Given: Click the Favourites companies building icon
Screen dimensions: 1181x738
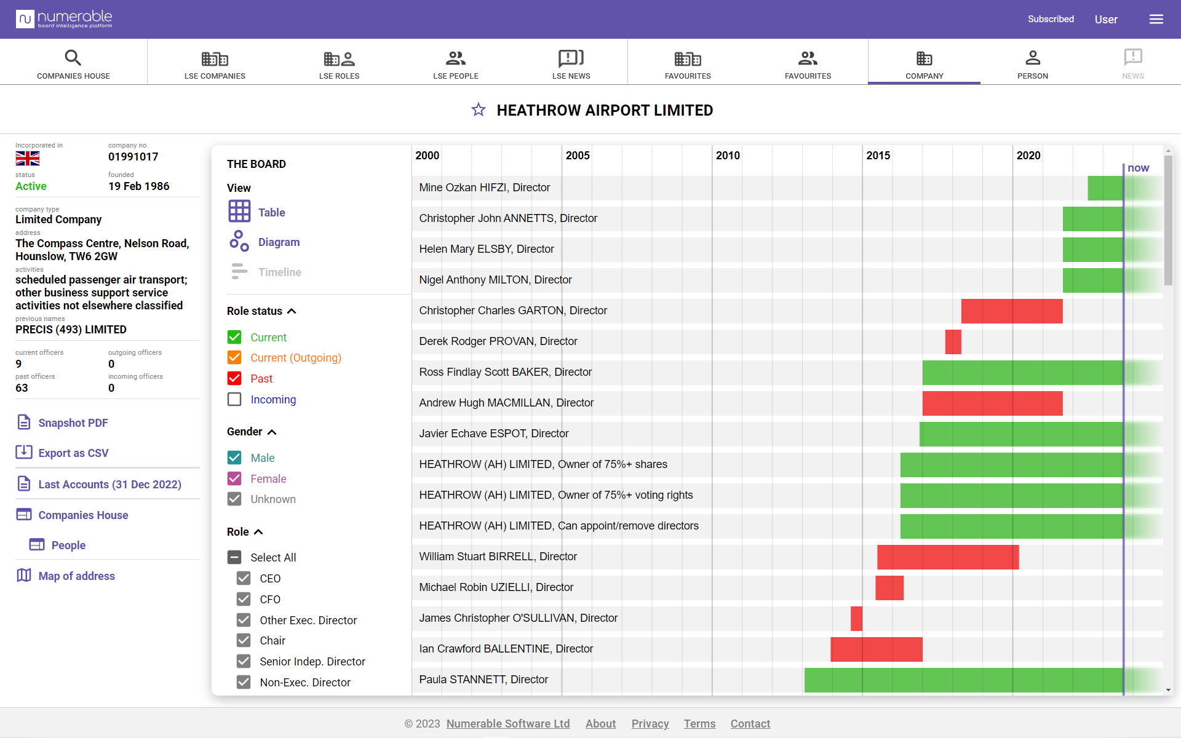Looking at the screenshot, I should click(x=688, y=58).
